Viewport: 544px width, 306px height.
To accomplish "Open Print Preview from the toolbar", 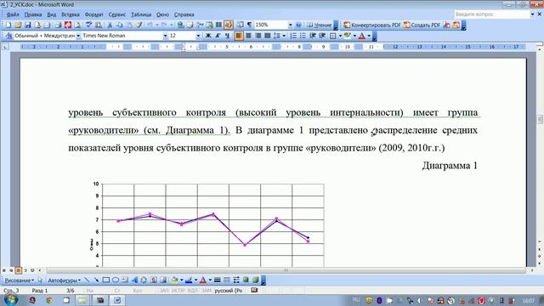I will 77,25.
